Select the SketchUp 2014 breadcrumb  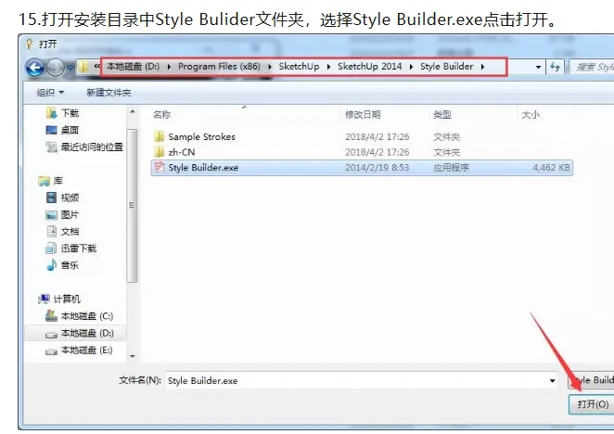pos(370,67)
